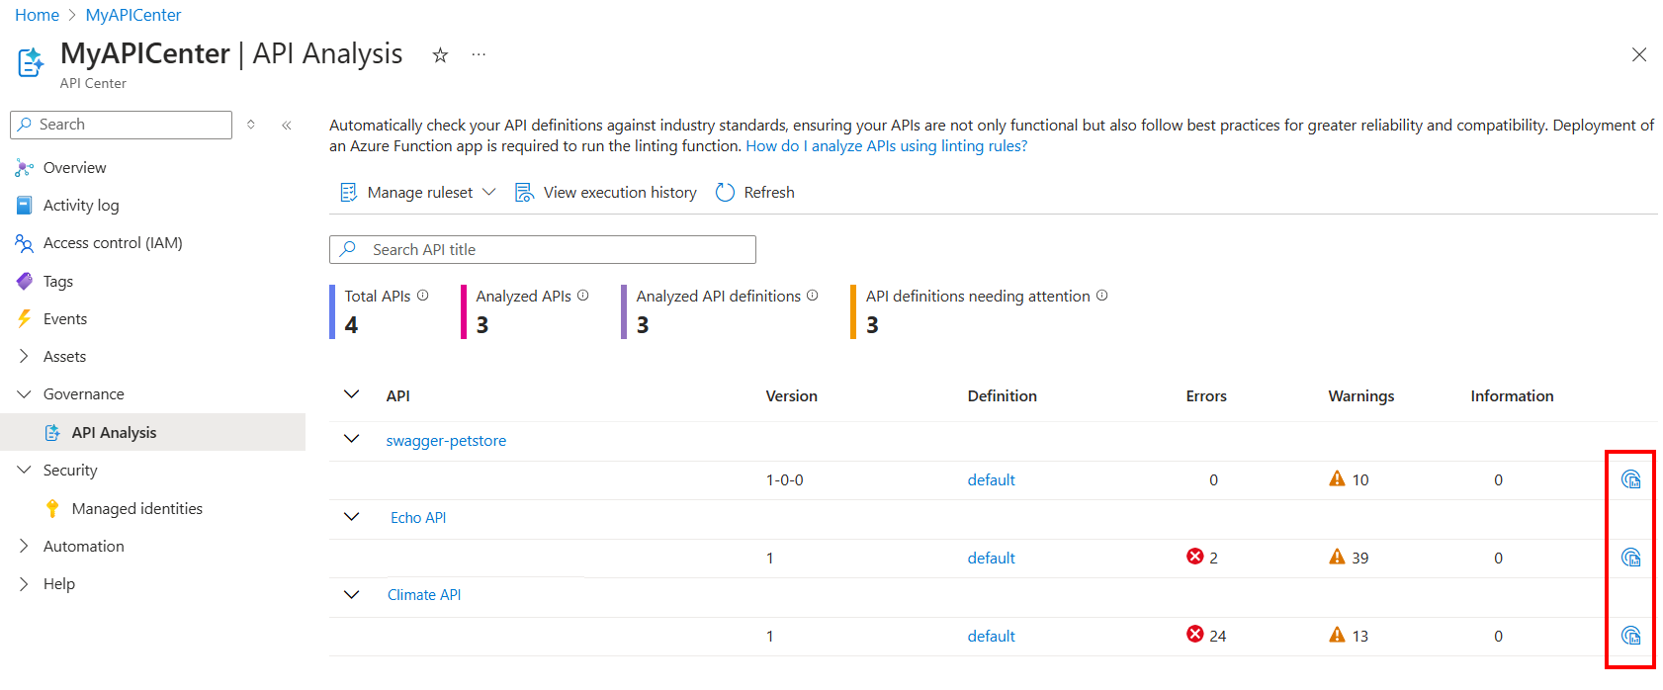1663x690 pixels.
Task: Collapse the Echo API row
Action: pyautogui.click(x=351, y=516)
